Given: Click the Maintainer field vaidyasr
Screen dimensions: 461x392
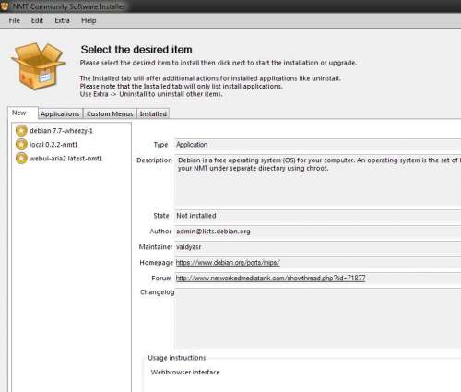Looking at the screenshot, I should tap(318, 247).
